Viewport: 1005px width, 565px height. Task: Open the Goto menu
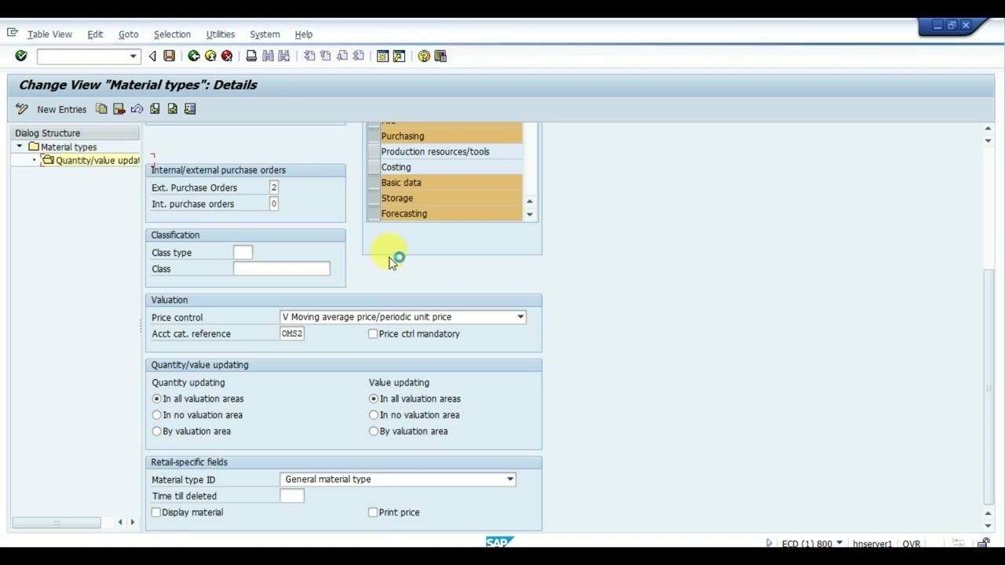pyautogui.click(x=128, y=35)
